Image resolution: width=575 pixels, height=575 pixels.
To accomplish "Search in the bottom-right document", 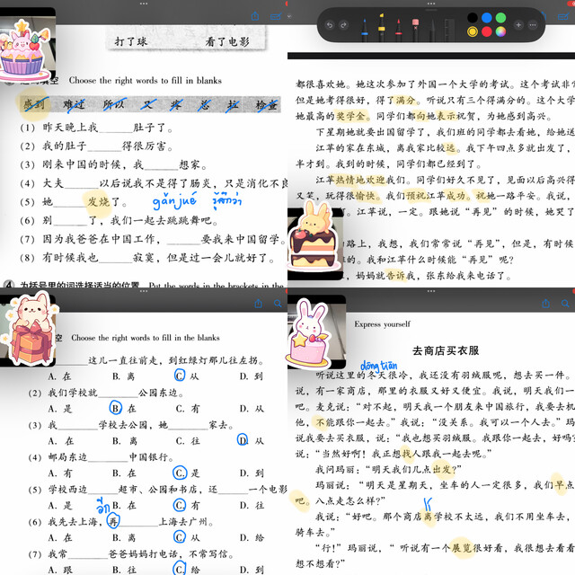I will (x=565, y=304).
